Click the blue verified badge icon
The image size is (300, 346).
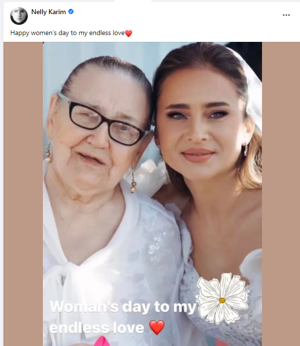coord(71,12)
